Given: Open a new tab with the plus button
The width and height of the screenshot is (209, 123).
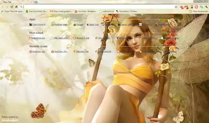Looking at the screenshot, I should pyautogui.click(x=36, y=2).
